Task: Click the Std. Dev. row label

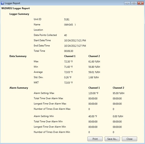Action: (x=39, y=77)
